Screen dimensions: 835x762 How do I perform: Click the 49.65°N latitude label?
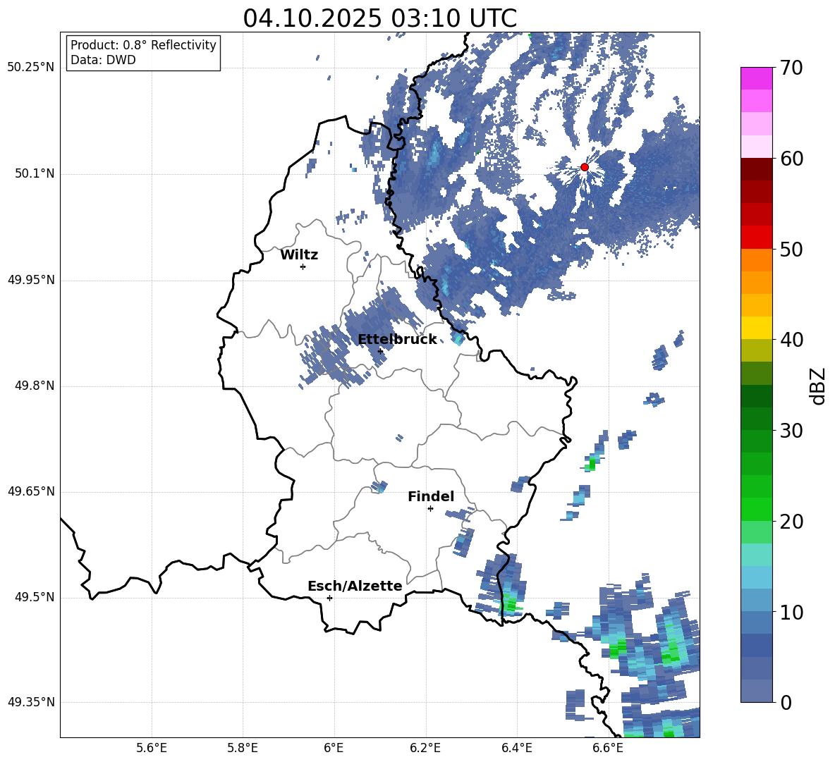(31, 491)
